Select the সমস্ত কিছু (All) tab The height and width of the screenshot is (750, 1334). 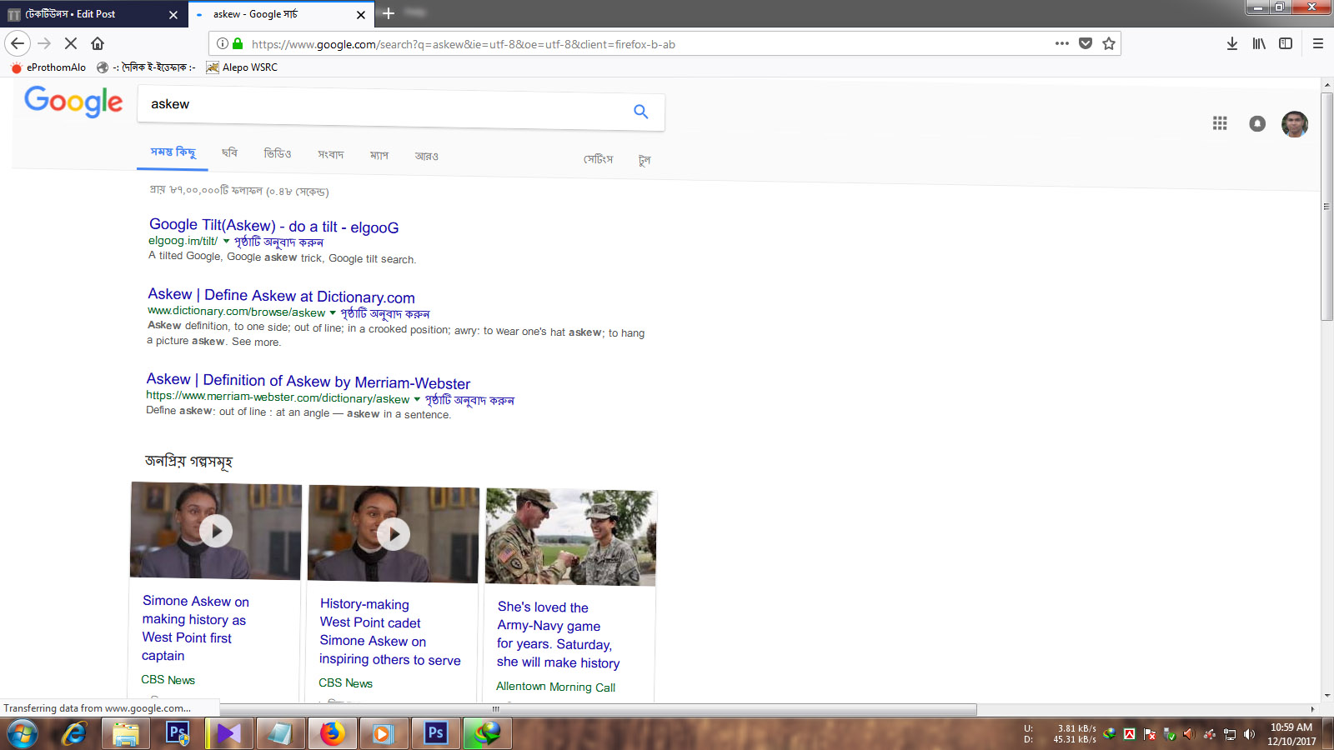173,152
